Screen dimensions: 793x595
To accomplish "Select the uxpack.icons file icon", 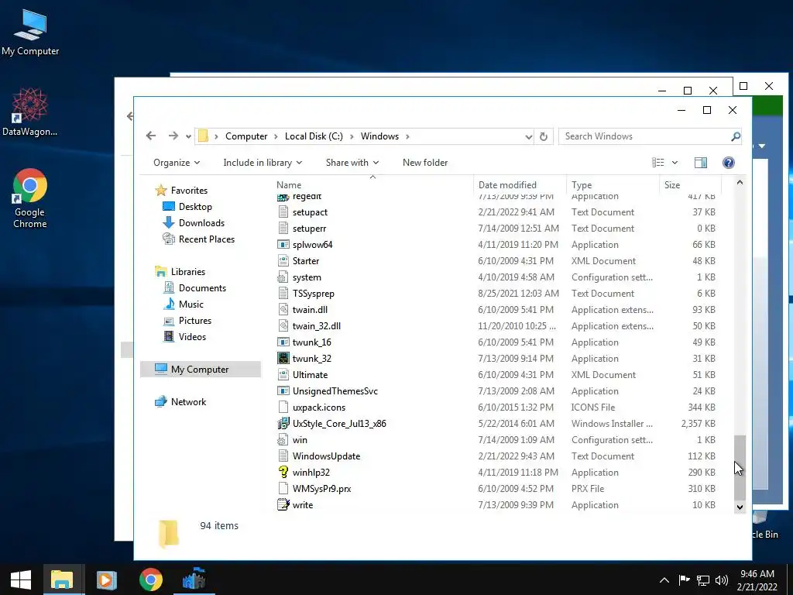I will click(x=283, y=408).
